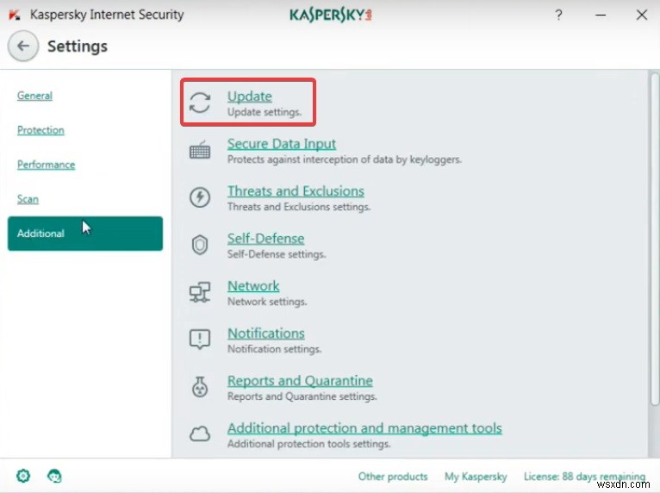Open help with the question mark icon
Viewport: 660px width, 493px height.
pos(558,16)
